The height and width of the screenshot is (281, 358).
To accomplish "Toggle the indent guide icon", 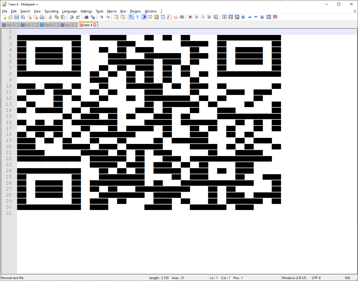I will tap(144, 17).
